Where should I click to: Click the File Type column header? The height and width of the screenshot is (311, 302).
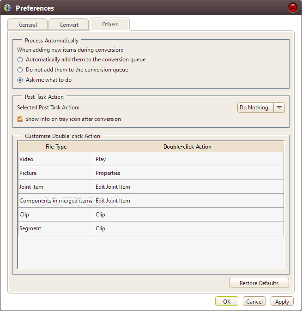(x=56, y=147)
